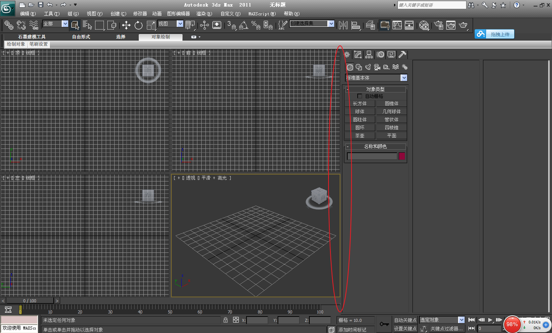Open the Select by Name list
Viewport: 552px width, 333px height.
point(87,25)
